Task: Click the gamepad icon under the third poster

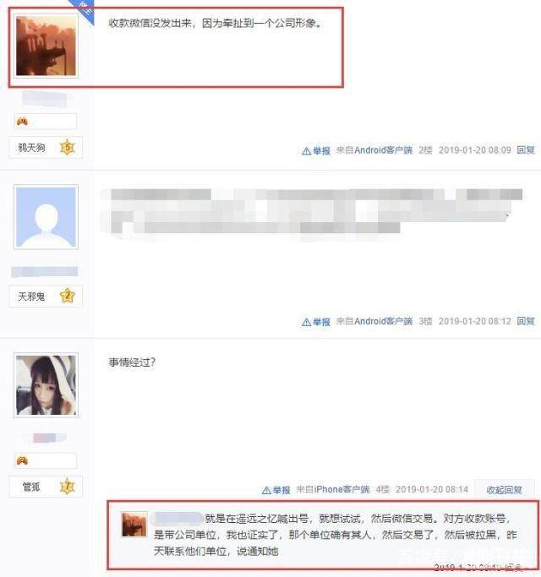Action: click(x=22, y=460)
